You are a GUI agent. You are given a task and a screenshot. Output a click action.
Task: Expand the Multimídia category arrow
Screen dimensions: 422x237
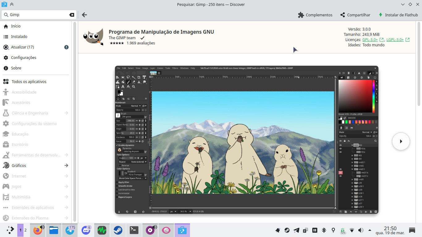click(x=66, y=197)
